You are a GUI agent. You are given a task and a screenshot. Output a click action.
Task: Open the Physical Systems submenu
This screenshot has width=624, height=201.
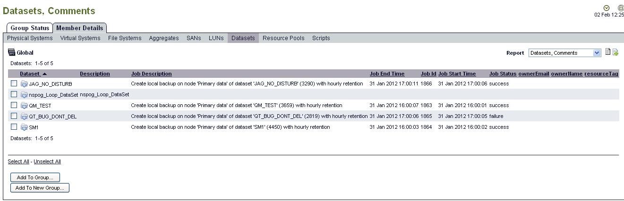coord(30,38)
